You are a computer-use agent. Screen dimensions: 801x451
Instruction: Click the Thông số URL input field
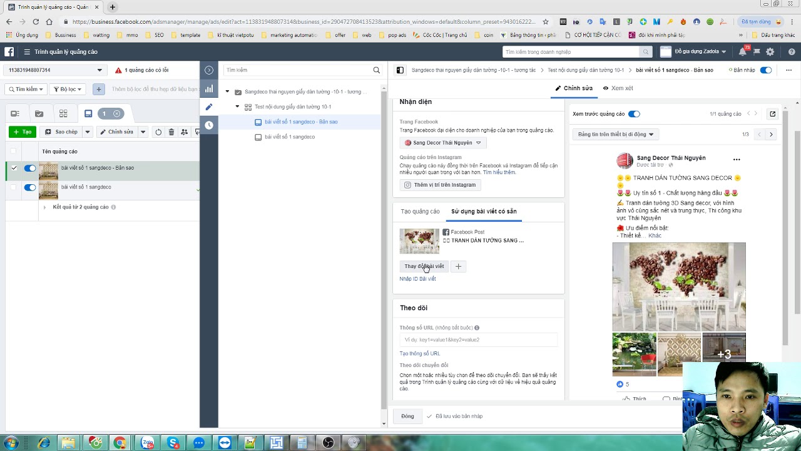(x=478, y=340)
